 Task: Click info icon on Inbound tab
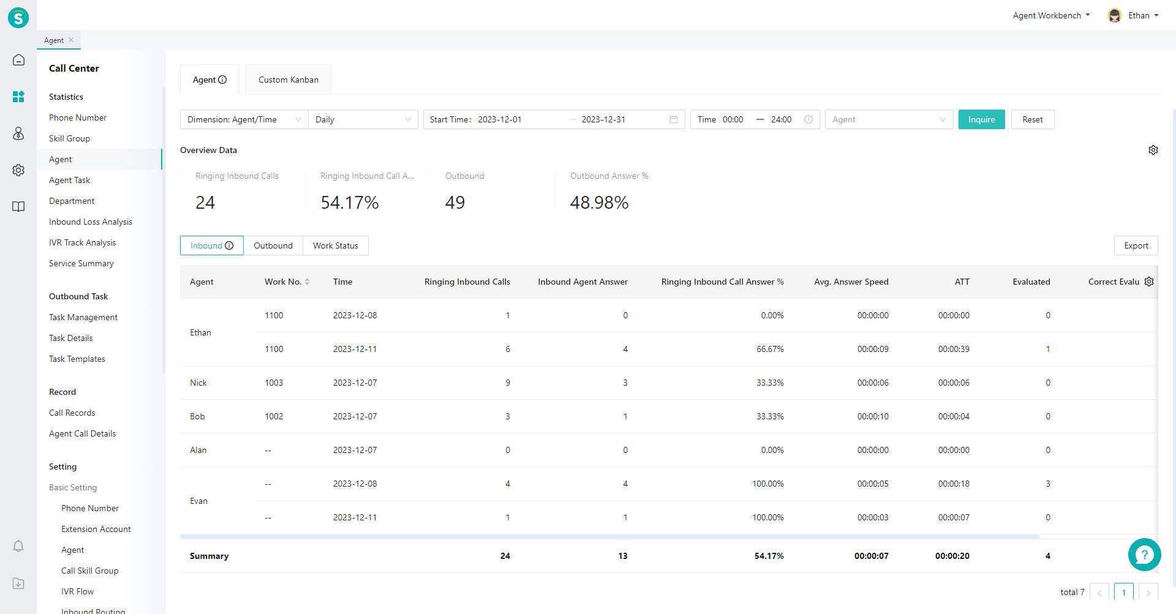pyautogui.click(x=229, y=245)
